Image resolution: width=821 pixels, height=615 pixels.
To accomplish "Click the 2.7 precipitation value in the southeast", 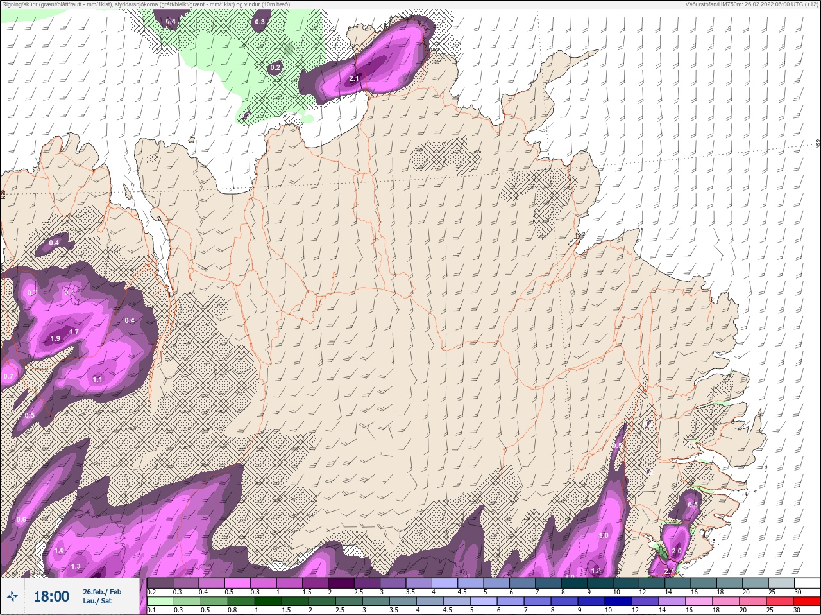I will (x=669, y=571).
